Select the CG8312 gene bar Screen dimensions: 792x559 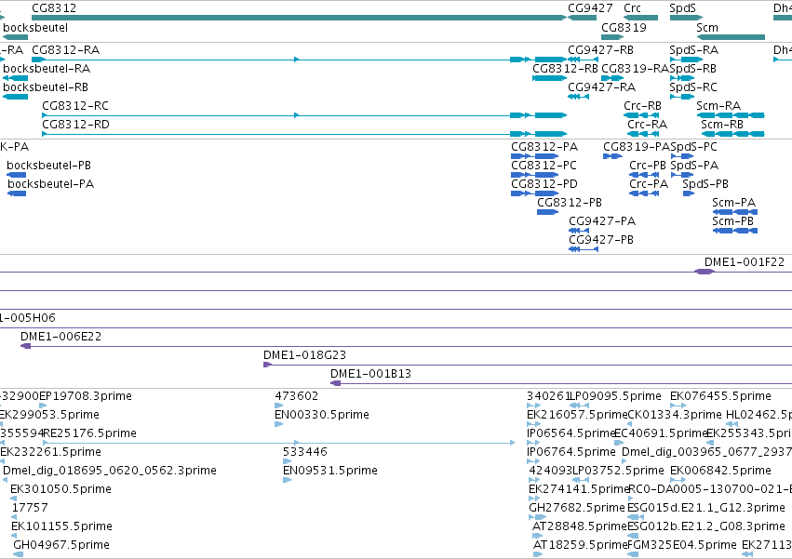(299, 18)
